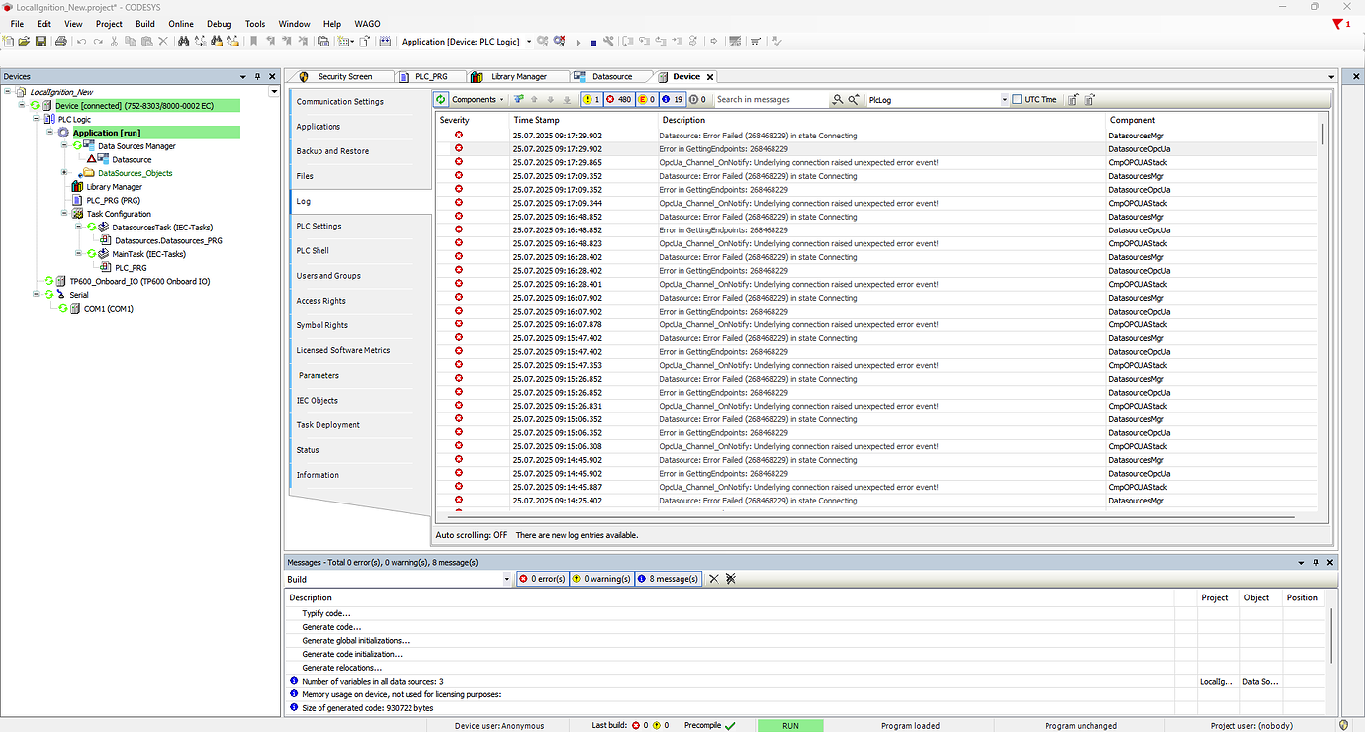The width and height of the screenshot is (1365, 732).
Task: Switch to the PLC_PRG tab
Action: [x=430, y=76]
